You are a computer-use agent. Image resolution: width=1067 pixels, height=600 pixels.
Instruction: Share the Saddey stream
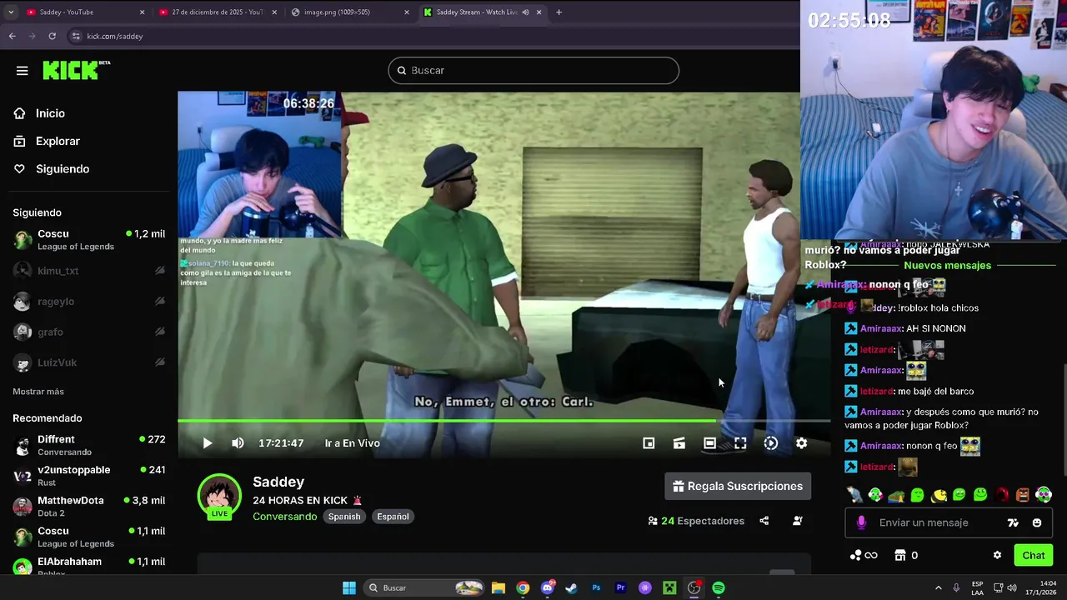point(764,521)
